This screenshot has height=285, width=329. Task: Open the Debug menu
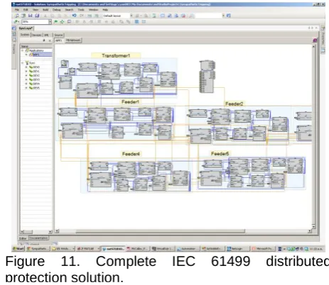[56, 10]
